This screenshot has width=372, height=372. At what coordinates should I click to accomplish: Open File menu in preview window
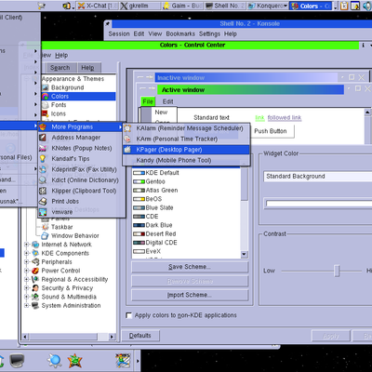148,101
